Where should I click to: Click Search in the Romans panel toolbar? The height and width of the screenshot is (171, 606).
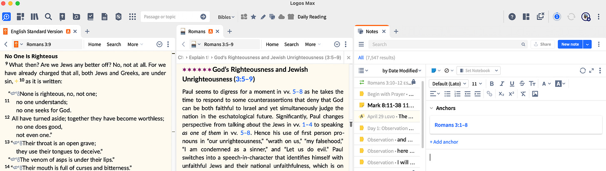[291, 44]
